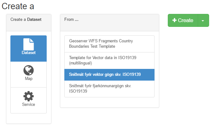Open the Create button dropdown caret
The height and width of the screenshot is (128, 211).
[x=202, y=21]
